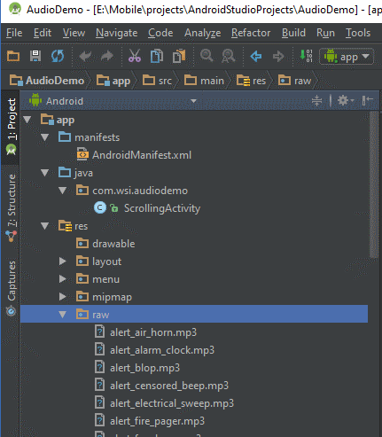Click the Copy icon in toolbar
This screenshot has height=437, width=382.
(x=157, y=56)
